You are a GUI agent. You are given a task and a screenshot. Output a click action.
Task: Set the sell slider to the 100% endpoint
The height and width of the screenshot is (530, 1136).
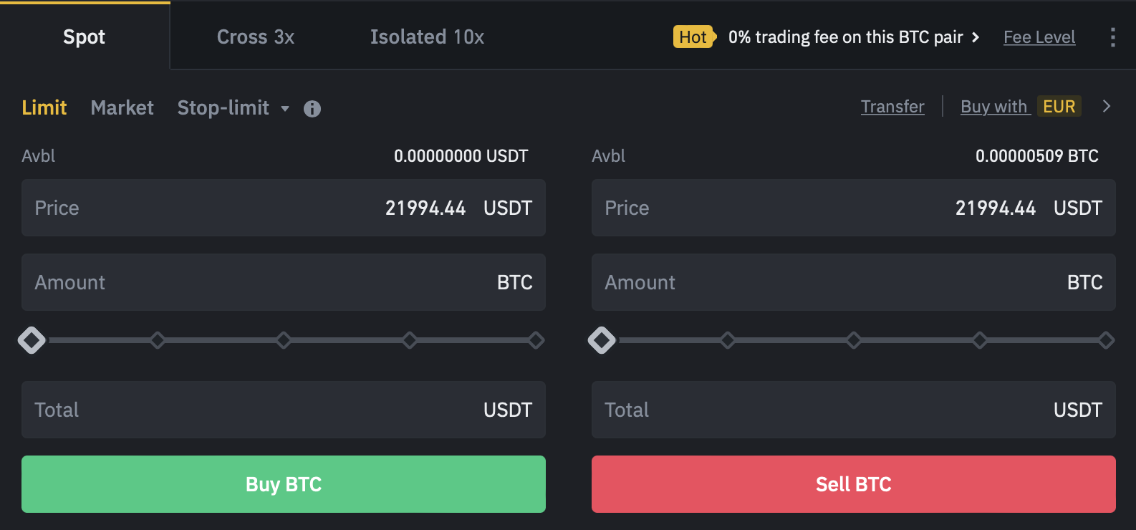(x=1106, y=340)
